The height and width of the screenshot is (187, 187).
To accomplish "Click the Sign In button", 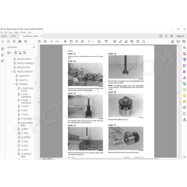I will [x=180, y=36].
